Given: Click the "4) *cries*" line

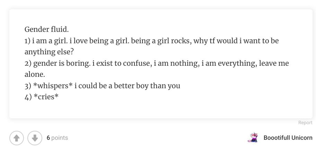Looking at the screenshot, I should pyautogui.click(x=42, y=97).
